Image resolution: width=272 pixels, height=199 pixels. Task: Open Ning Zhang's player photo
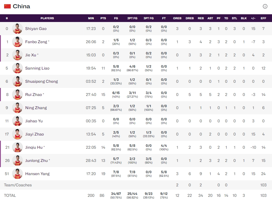pos(17,108)
